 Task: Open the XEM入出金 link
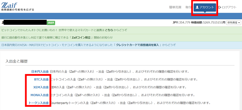41,87
